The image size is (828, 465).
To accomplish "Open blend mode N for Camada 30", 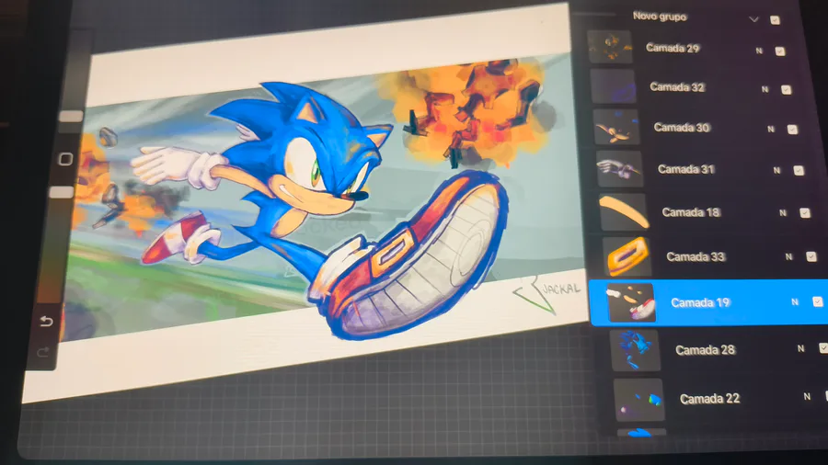I will click(x=770, y=130).
